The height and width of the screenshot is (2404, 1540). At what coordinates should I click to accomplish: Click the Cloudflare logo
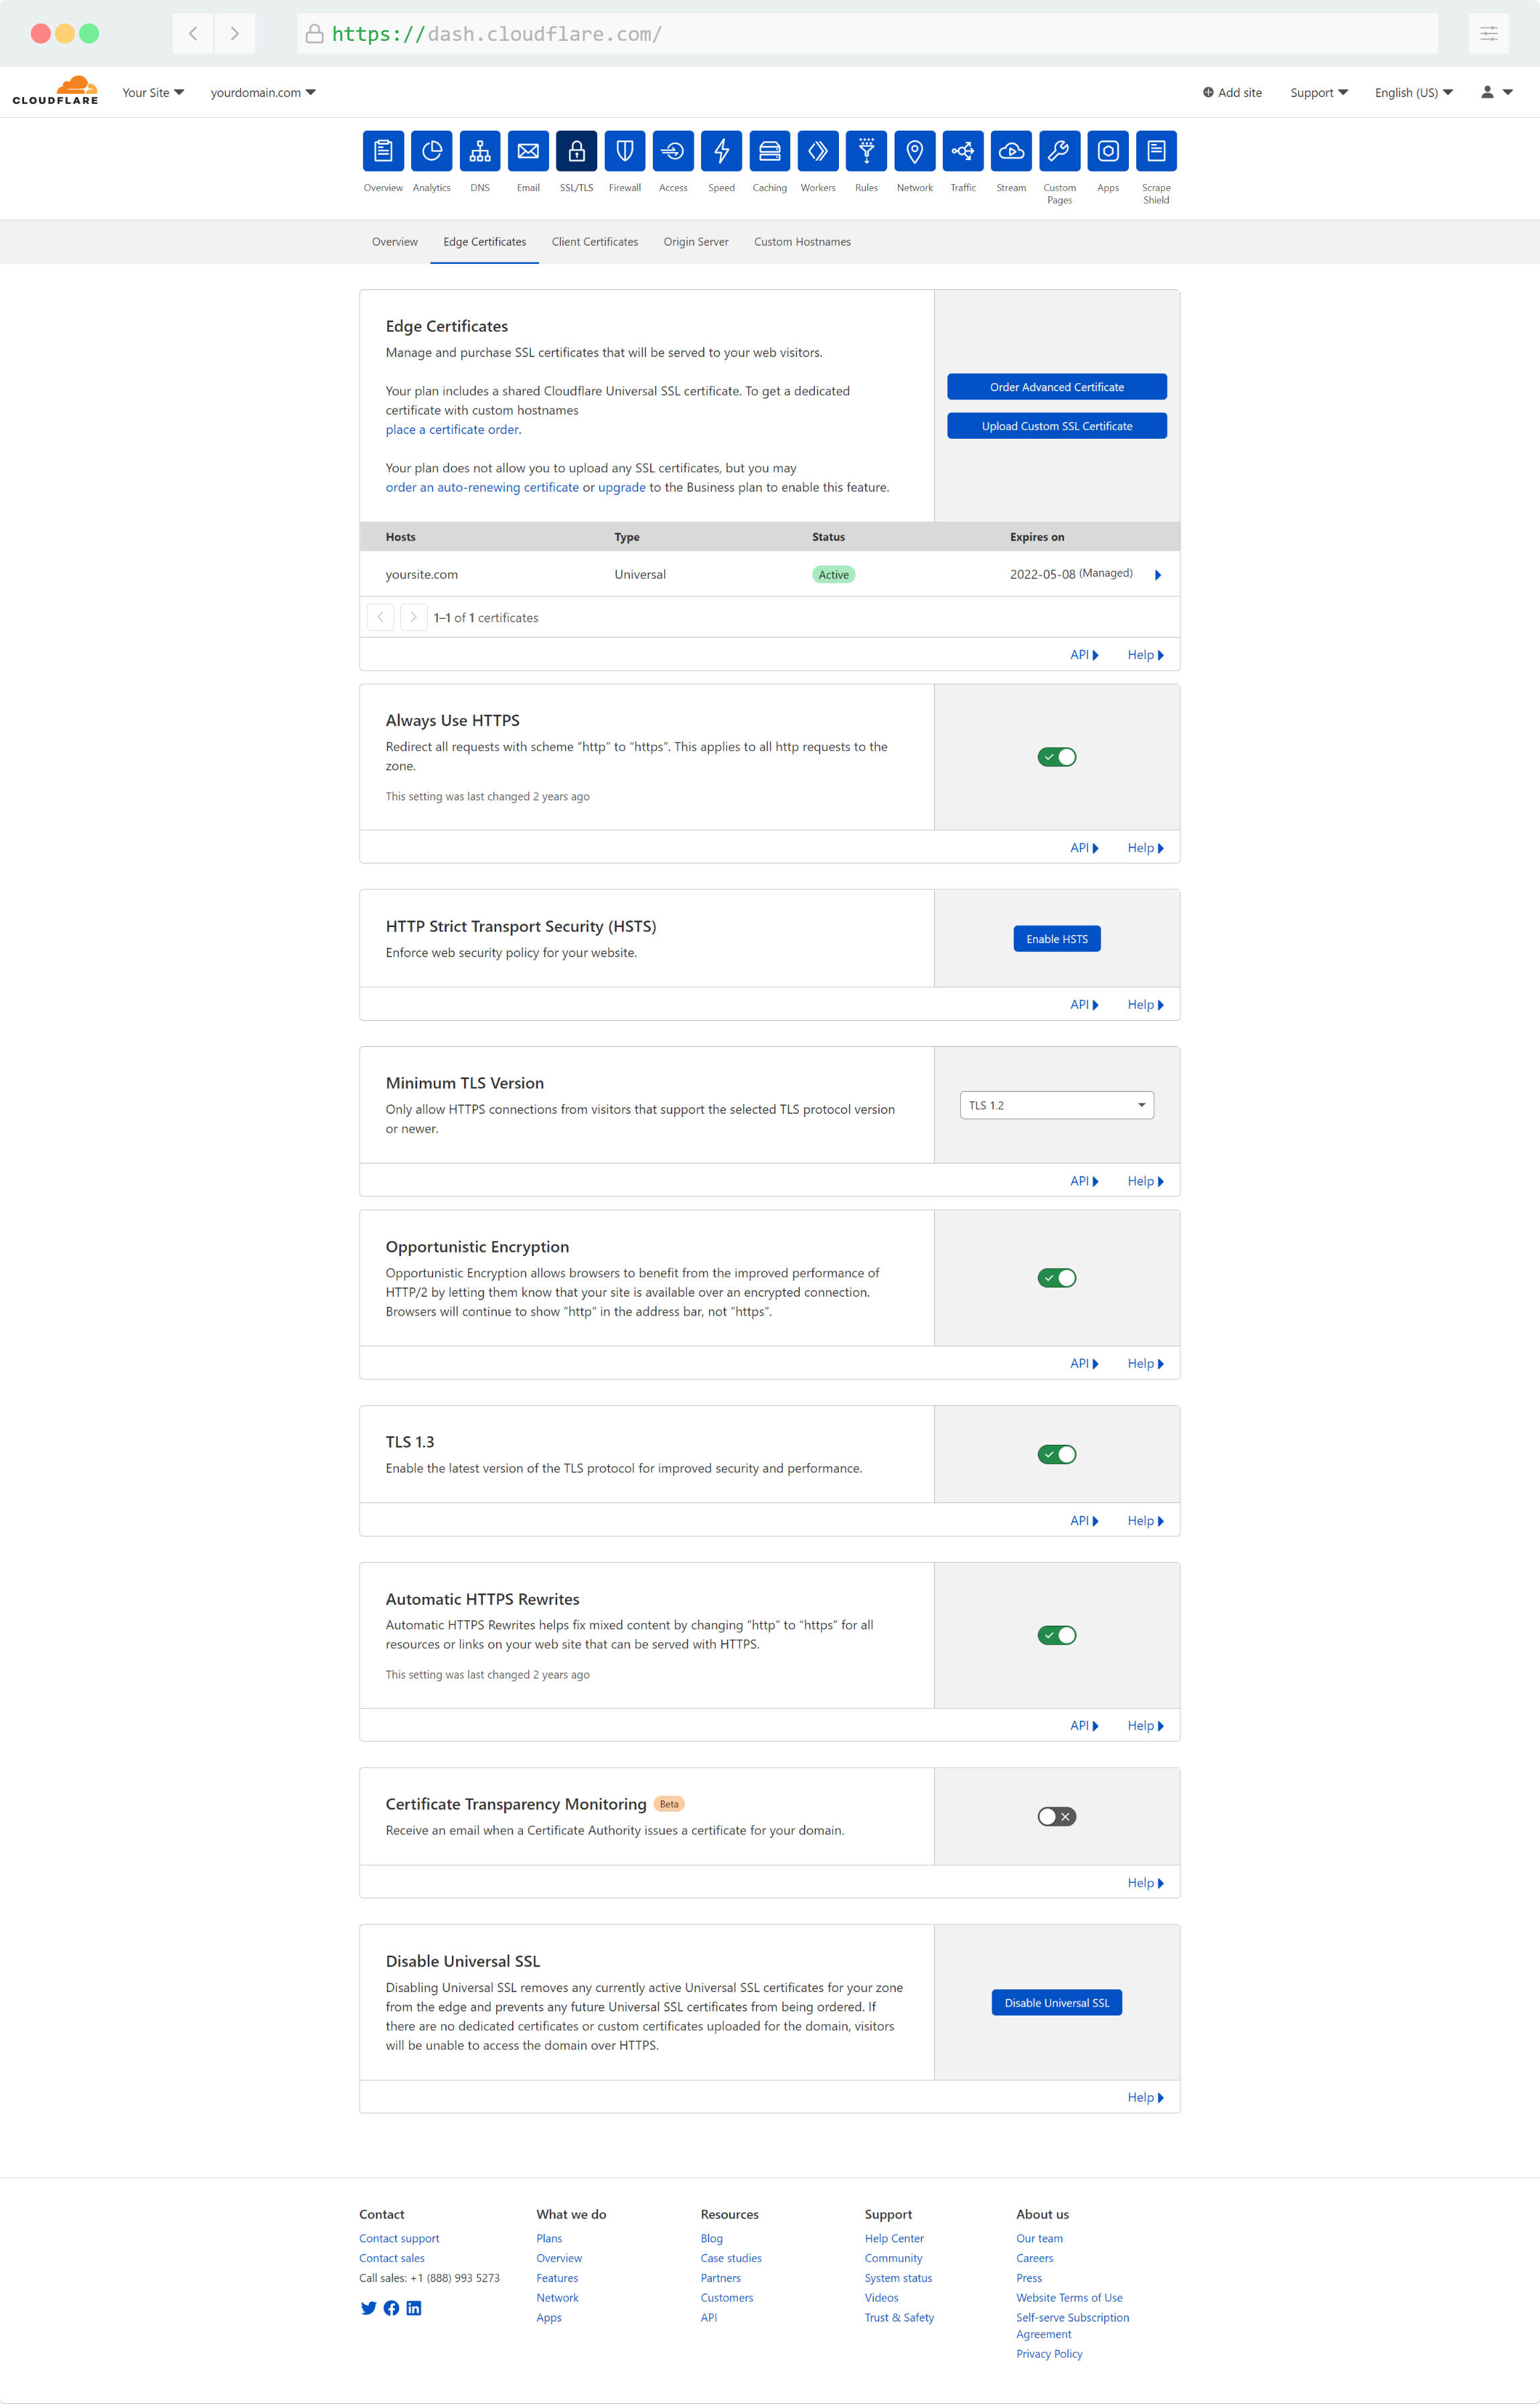[55, 90]
